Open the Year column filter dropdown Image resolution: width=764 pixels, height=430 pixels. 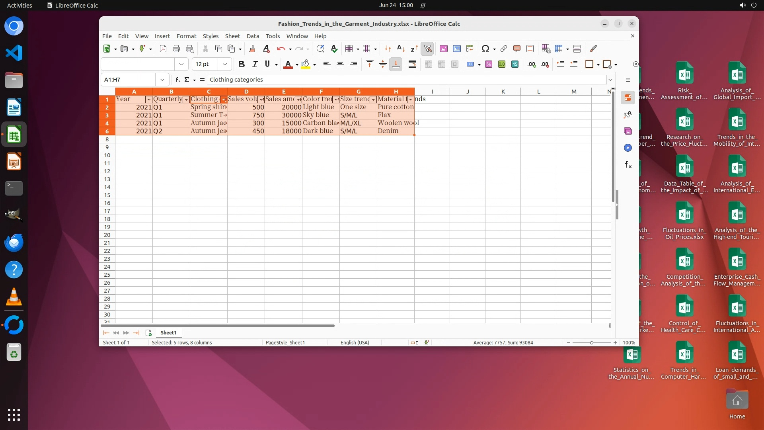tap(148, 100)
